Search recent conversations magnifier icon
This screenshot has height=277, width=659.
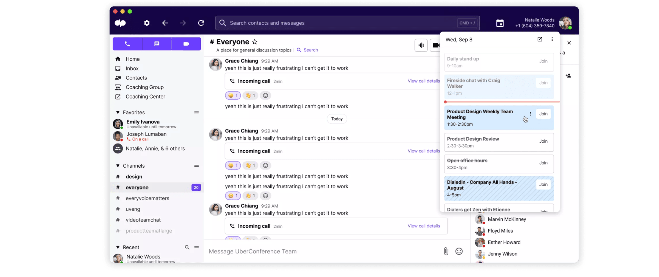coord(187,247)
